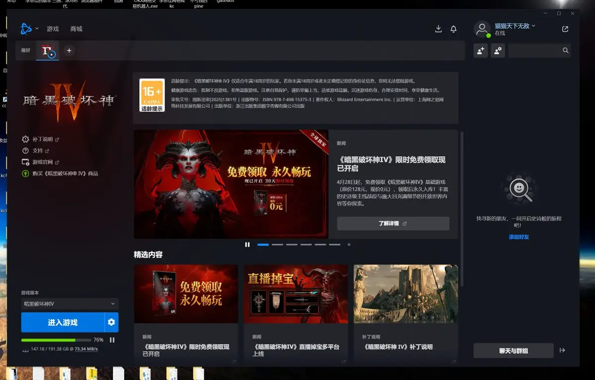Open the friend settings icon button
595x380 pixels.
click(x=498, y=51)
